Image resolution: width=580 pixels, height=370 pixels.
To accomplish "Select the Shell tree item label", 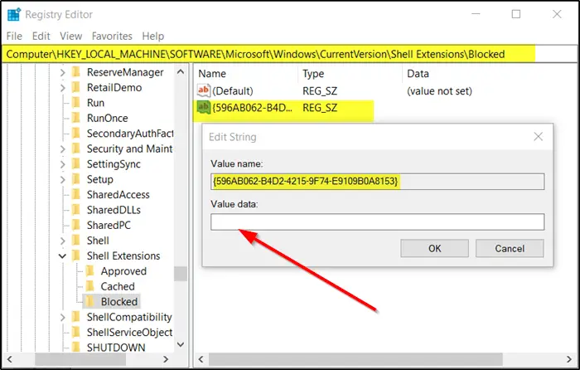I will point(98,241).
